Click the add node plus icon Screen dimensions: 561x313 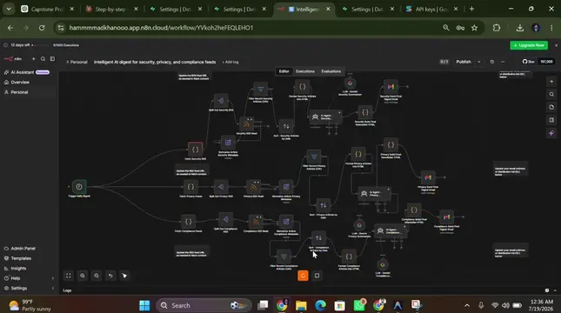(551, 82)
